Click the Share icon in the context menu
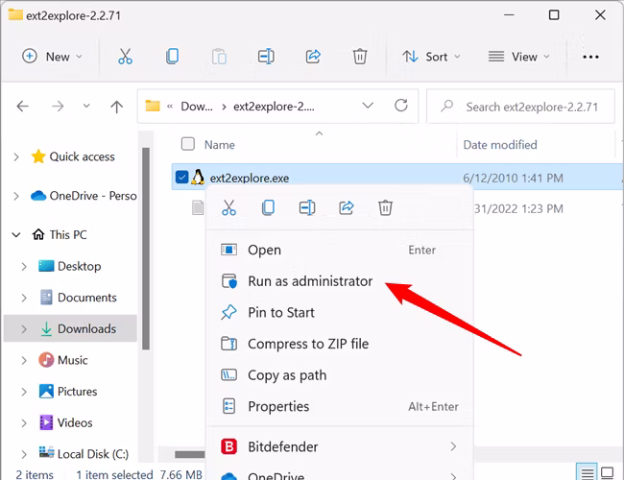624x480 pixels. [347, 207]
